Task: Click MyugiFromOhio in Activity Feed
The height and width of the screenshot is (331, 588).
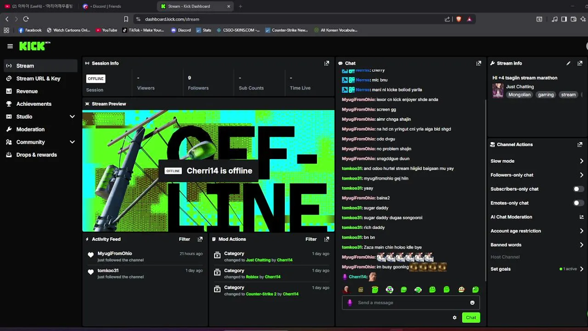Action: point(114,254)
